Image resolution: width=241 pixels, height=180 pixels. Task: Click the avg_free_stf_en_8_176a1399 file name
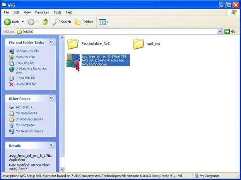pos(104,56)
